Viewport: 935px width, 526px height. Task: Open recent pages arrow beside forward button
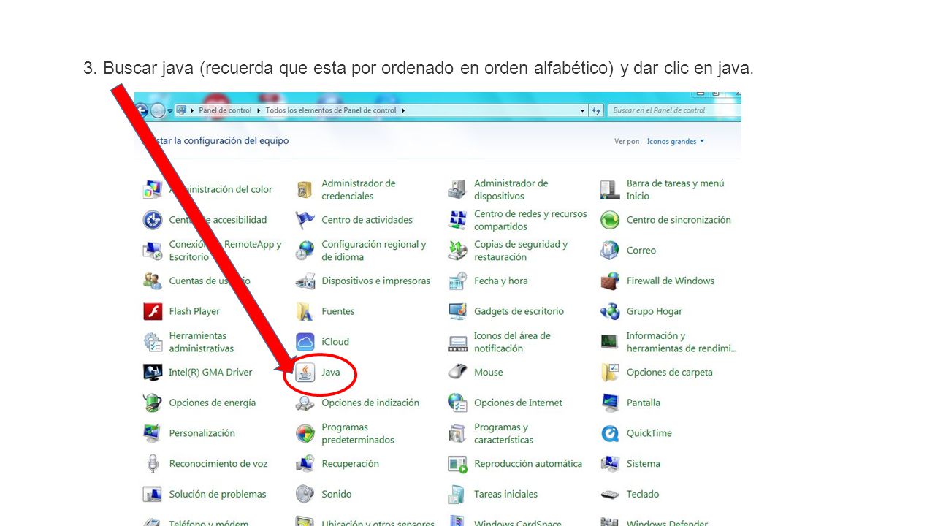tap(169, 110)
